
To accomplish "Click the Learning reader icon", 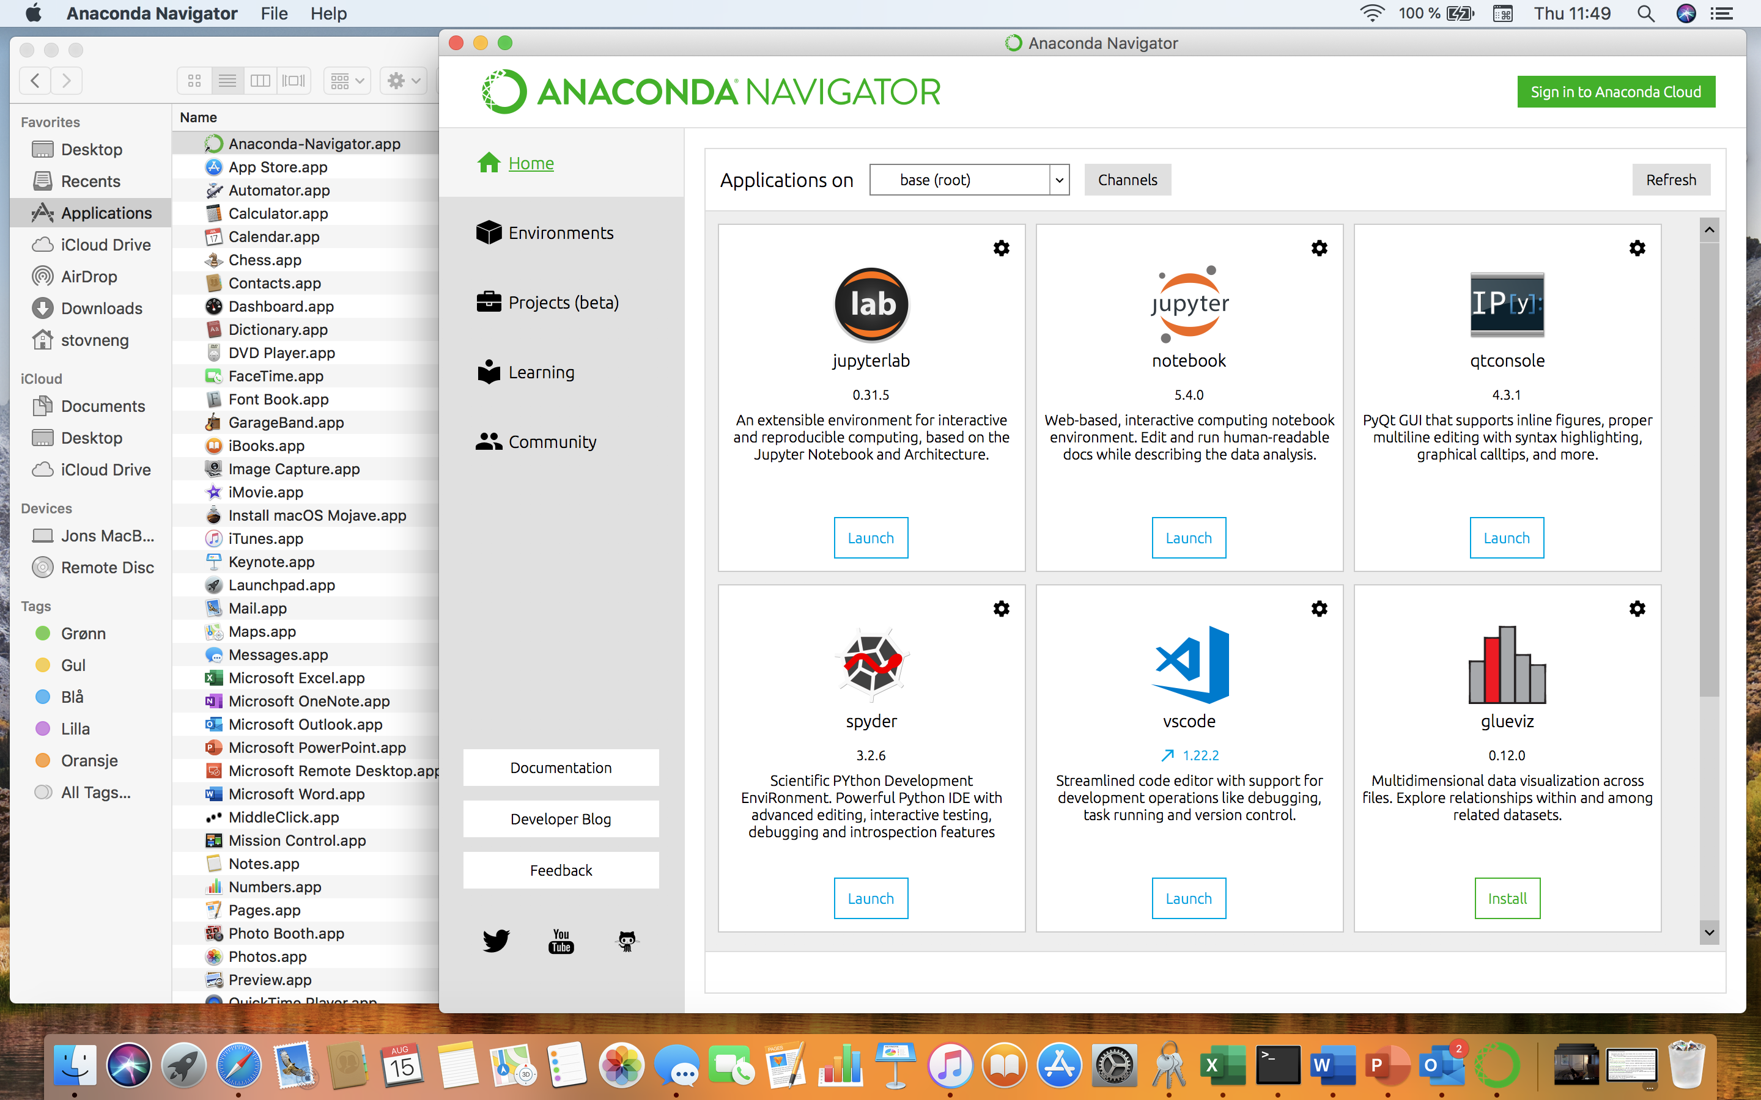I will tap(489, 372).
